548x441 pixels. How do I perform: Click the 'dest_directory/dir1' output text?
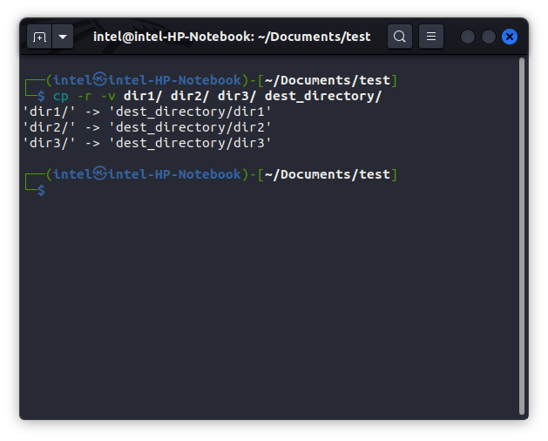(x=191, y=112)
